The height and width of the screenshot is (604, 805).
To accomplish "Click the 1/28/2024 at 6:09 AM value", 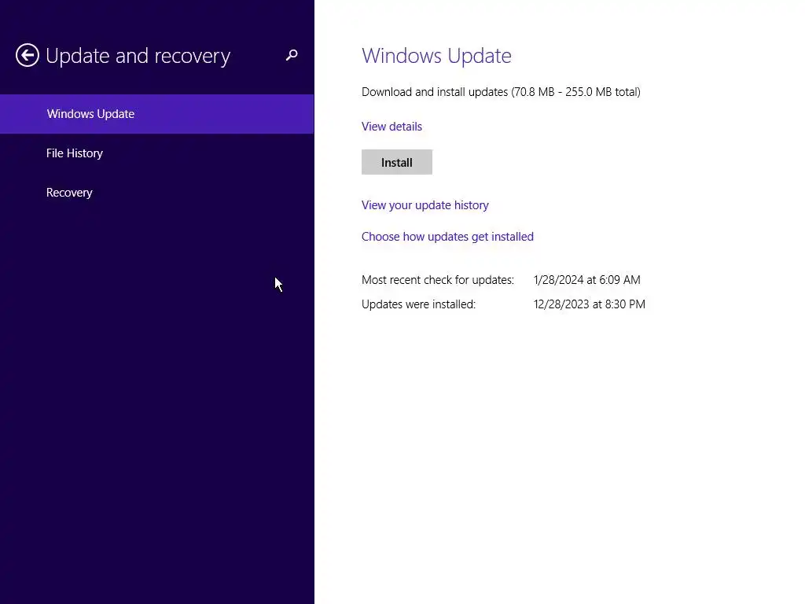I will point(586,280).
